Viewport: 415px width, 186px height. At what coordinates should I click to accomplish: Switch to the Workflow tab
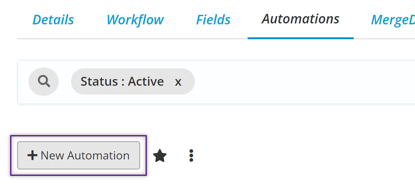[135, 20]
